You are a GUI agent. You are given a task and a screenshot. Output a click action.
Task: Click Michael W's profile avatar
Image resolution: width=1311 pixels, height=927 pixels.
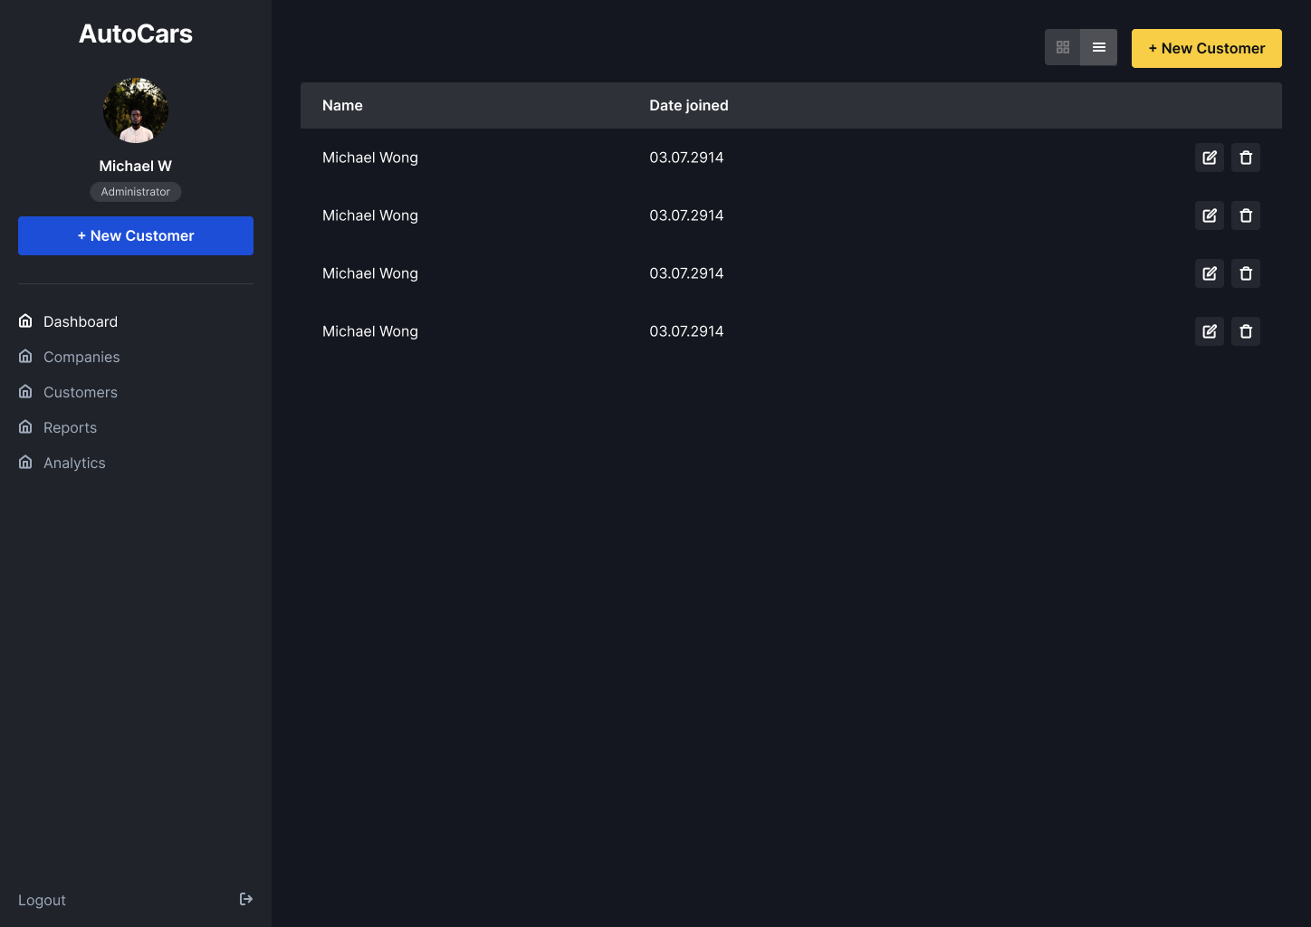coord(136,110)
